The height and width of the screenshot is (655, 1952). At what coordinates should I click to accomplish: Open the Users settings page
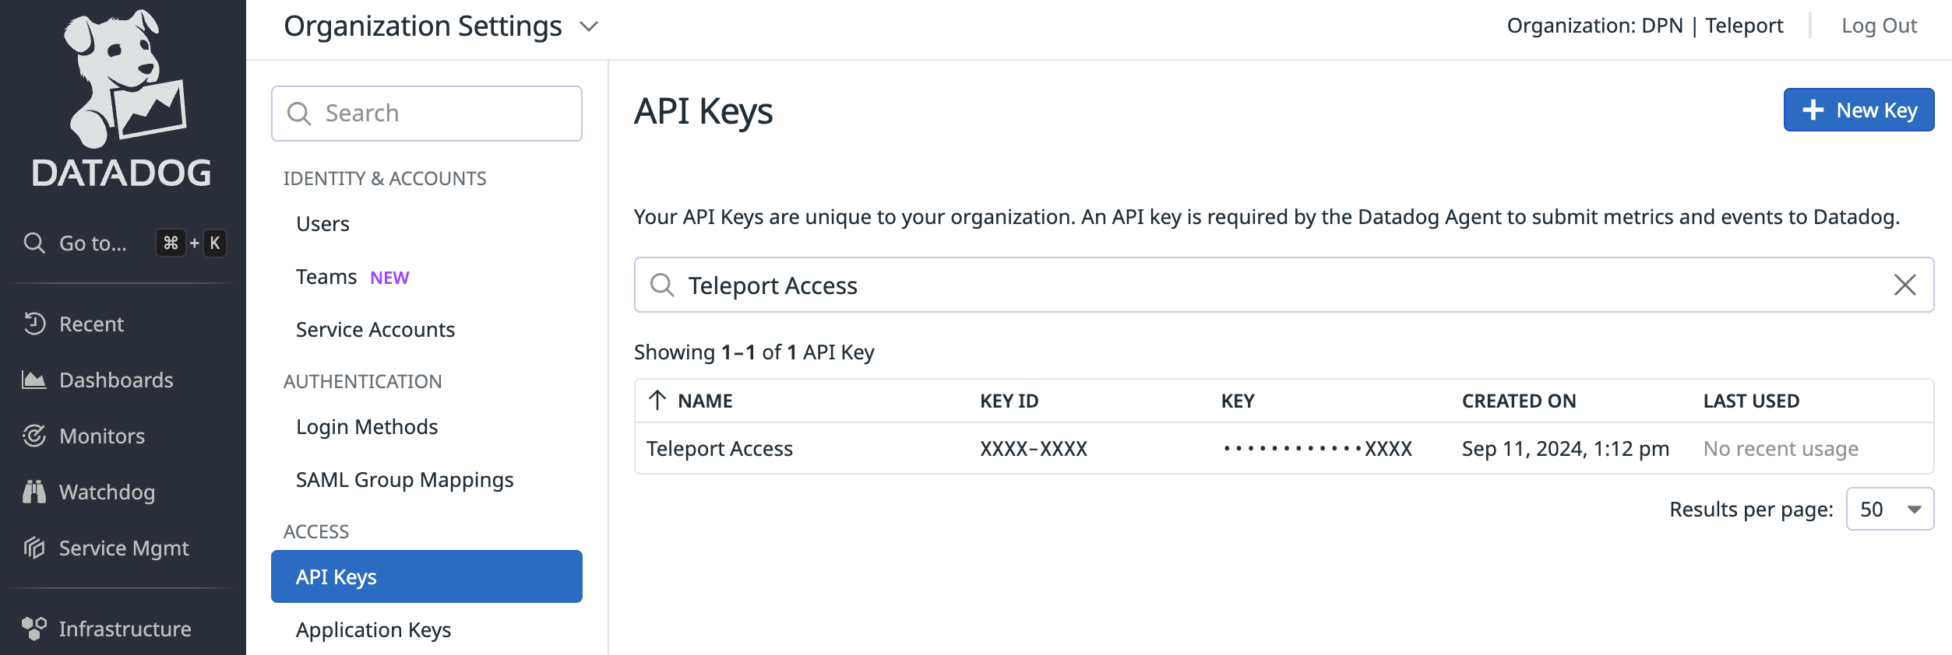coord(322,224)
